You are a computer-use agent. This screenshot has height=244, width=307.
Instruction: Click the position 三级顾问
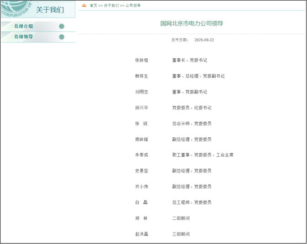(181, 234)
